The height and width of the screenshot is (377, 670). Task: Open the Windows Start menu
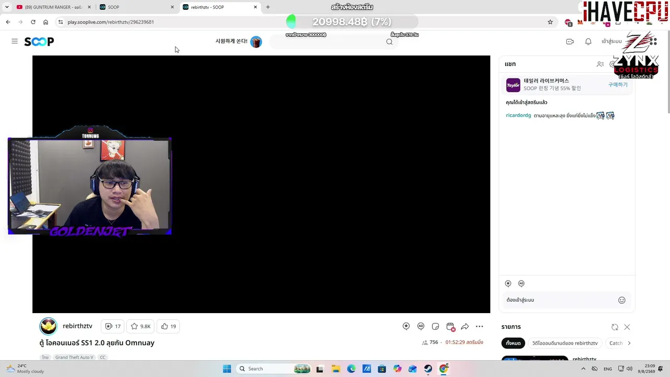point(227,369)
